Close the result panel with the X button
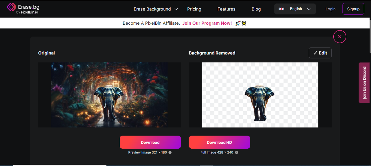The height and width of the screenshot is (166, 371). (340, 37)
